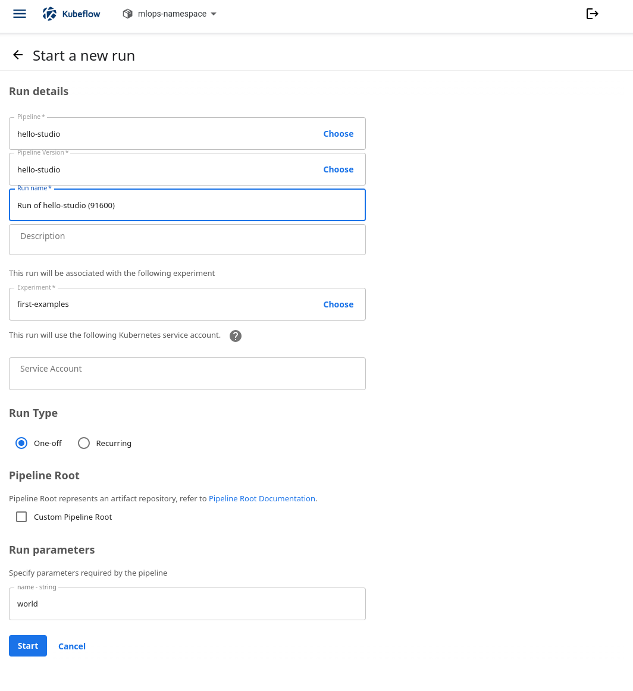
Task: Click the name - string parameter field
Action: (187, 604)
